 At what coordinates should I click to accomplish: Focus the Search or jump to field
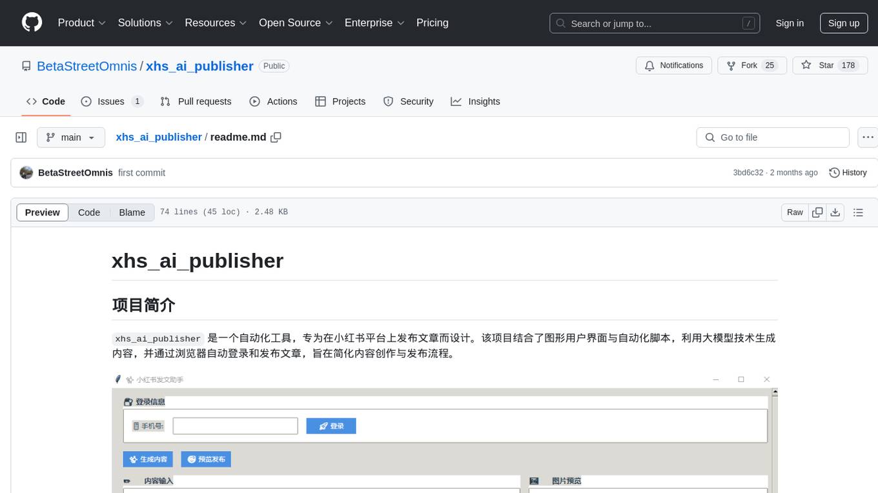[656, 23]
